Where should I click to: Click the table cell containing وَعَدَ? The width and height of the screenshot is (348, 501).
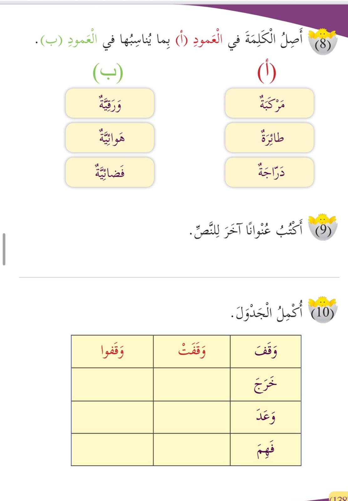click(x=266, y=417)
